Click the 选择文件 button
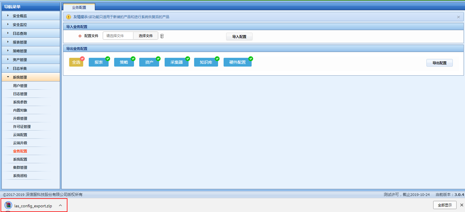 [146, 36]
